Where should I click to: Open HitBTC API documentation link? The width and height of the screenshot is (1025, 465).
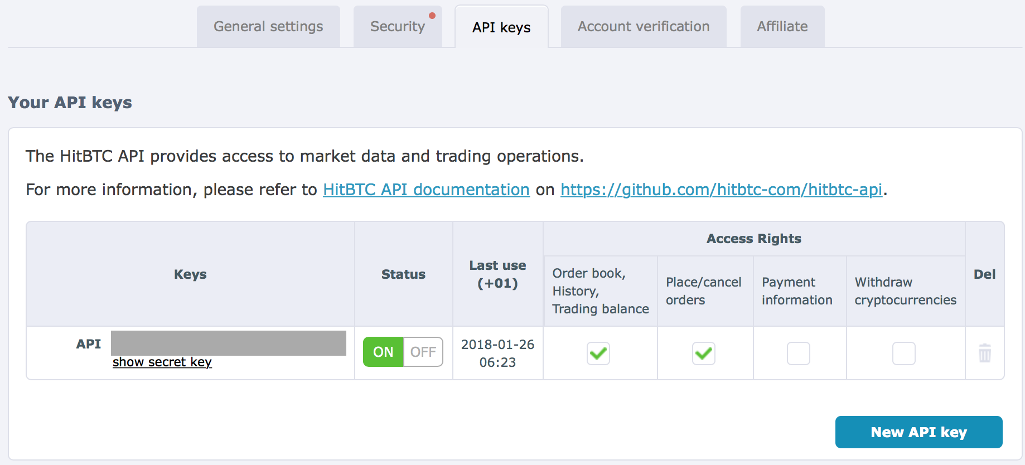426,190
